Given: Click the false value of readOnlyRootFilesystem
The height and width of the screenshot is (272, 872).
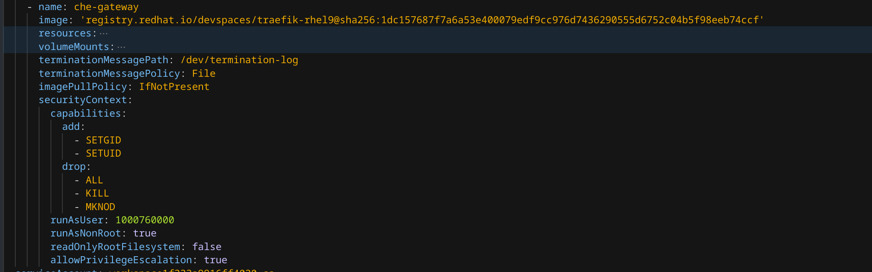Looking at the screenshot, I should click(207, 247).
